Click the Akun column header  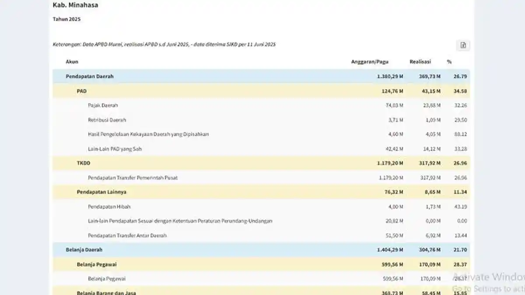72,62
